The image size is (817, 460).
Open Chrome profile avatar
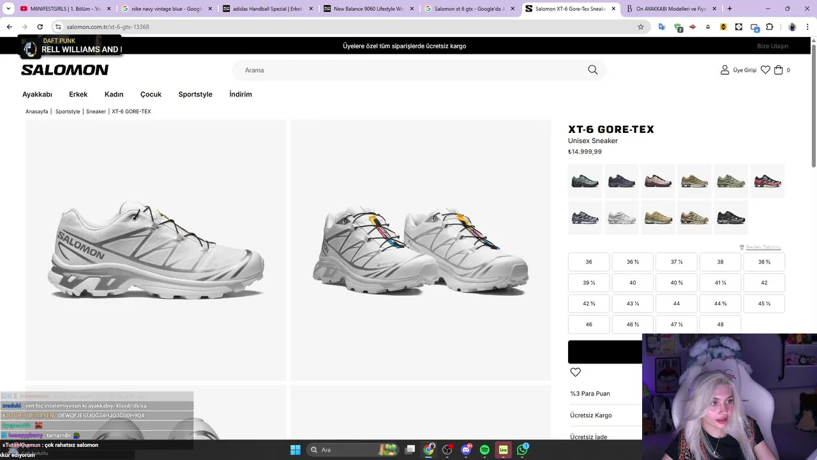point(792,27)
